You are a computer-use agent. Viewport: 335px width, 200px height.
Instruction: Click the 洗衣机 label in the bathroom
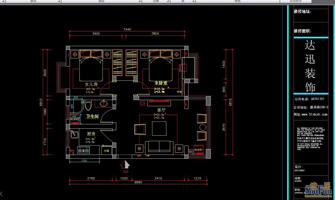74,119
